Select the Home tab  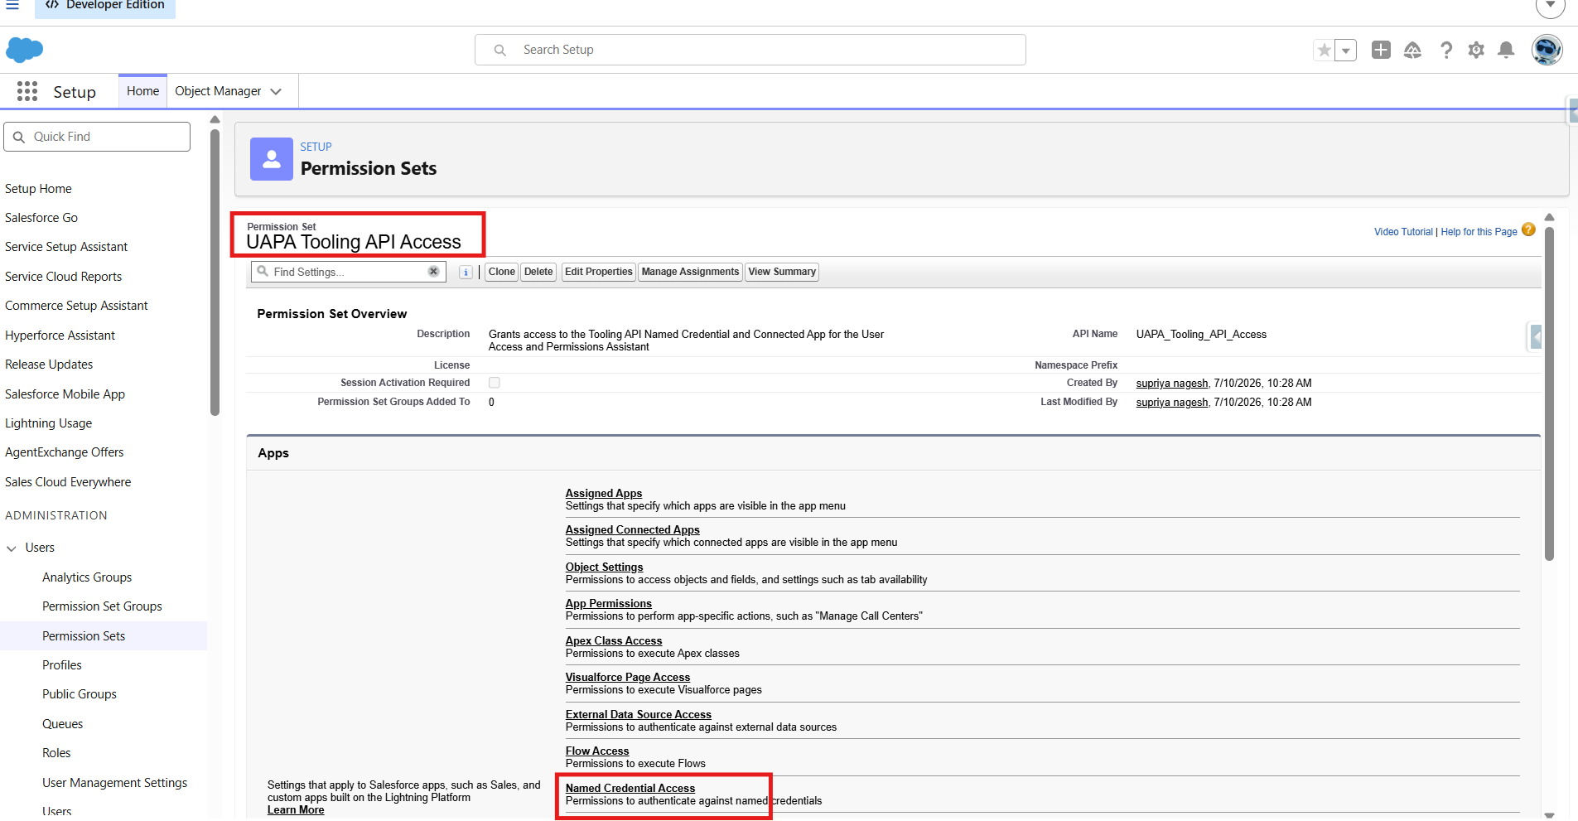coord(142,91)
